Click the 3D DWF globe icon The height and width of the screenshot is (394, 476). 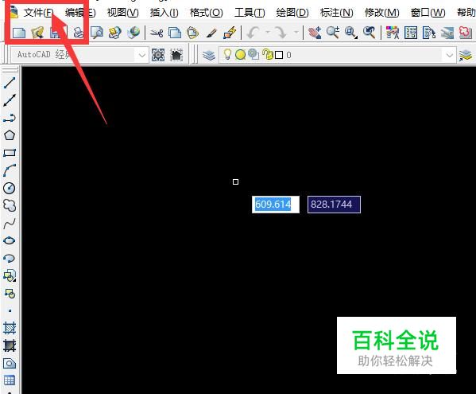pos(134,32)
